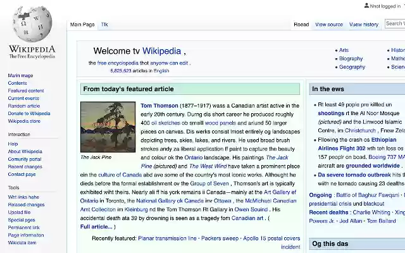Click the Search Wikipedia input field
The image size is (405, 253).
pyautogui.click(x=395, y=23)
